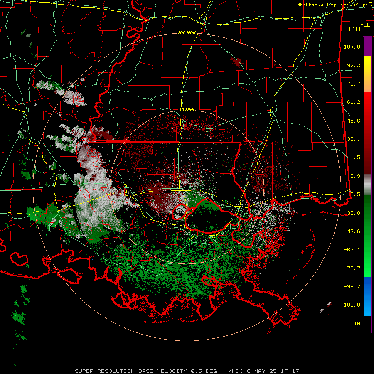Click the 100 NMI range ring label
The height and width of the screenshot is (374, 374).
point(187,33)
